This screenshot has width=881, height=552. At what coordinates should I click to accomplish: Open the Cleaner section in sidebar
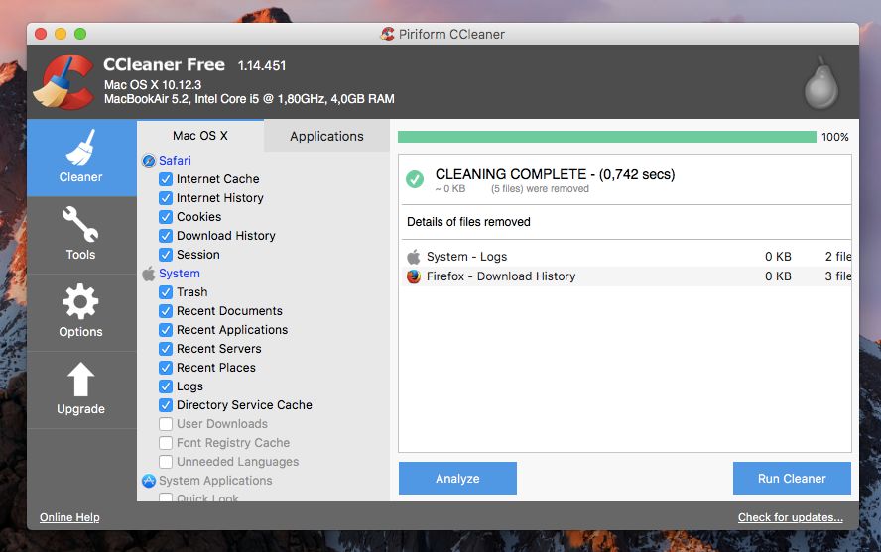81,158
